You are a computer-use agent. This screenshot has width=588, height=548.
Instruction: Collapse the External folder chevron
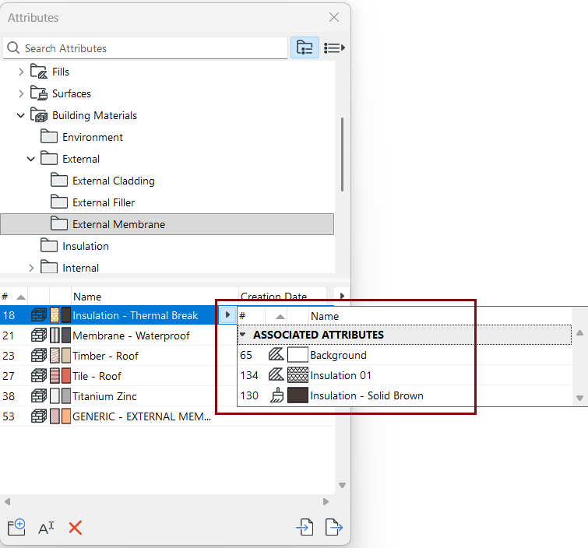pos(31,159)
